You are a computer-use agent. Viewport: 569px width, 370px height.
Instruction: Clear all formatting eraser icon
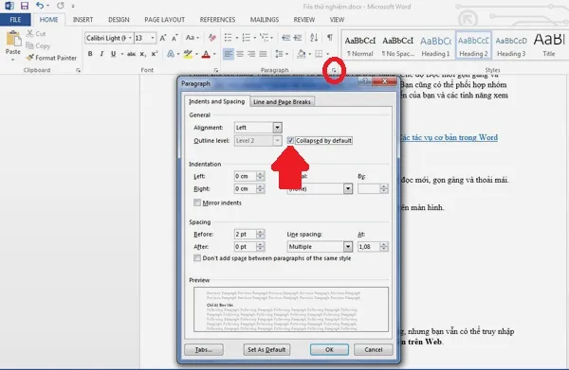(212, 38)
